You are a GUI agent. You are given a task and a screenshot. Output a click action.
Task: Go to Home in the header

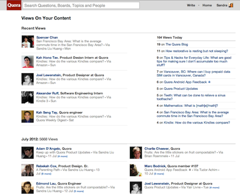coord(207,5)
